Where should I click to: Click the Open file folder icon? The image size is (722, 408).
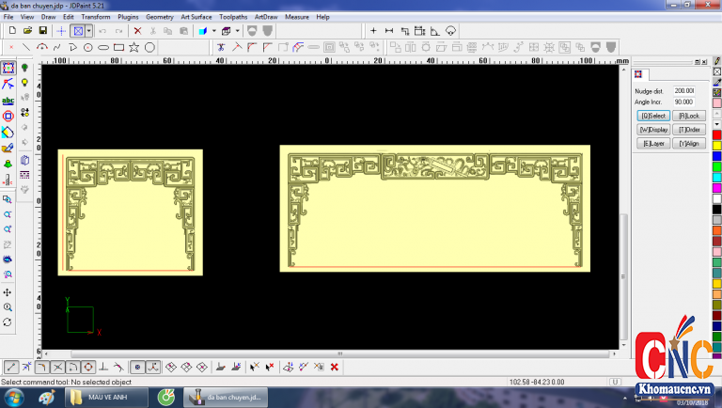[27, 31]
